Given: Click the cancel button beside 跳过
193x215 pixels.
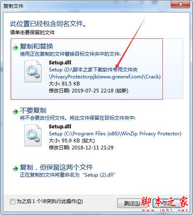Looking at the screenshot, I should [x=166, y=203].
